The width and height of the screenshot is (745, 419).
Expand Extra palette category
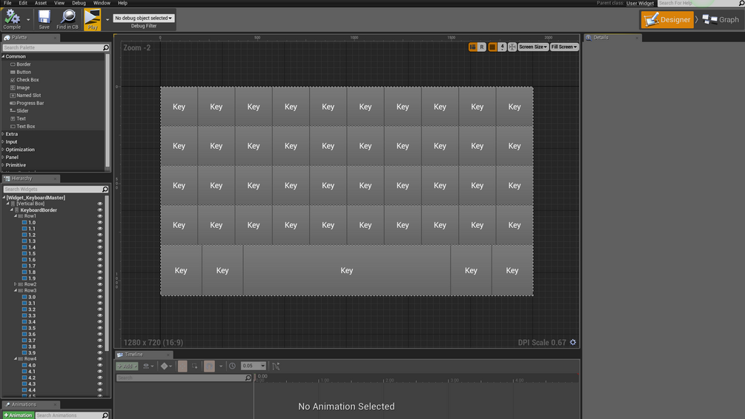(3, 134)
